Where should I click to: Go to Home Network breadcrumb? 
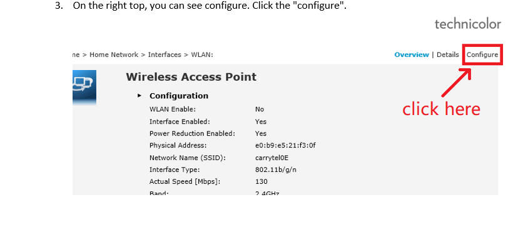click(114, 54)
